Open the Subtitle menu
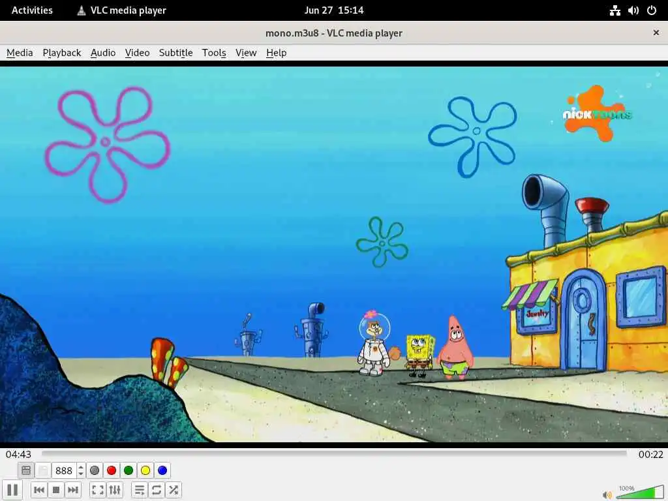668x501 pixels. pos(176,53)
